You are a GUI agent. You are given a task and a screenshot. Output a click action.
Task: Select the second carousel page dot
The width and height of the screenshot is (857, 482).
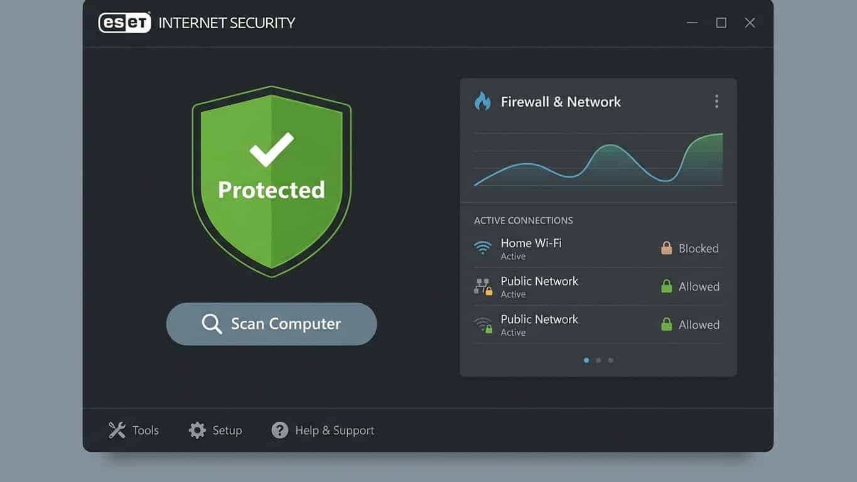coord(598,360)
